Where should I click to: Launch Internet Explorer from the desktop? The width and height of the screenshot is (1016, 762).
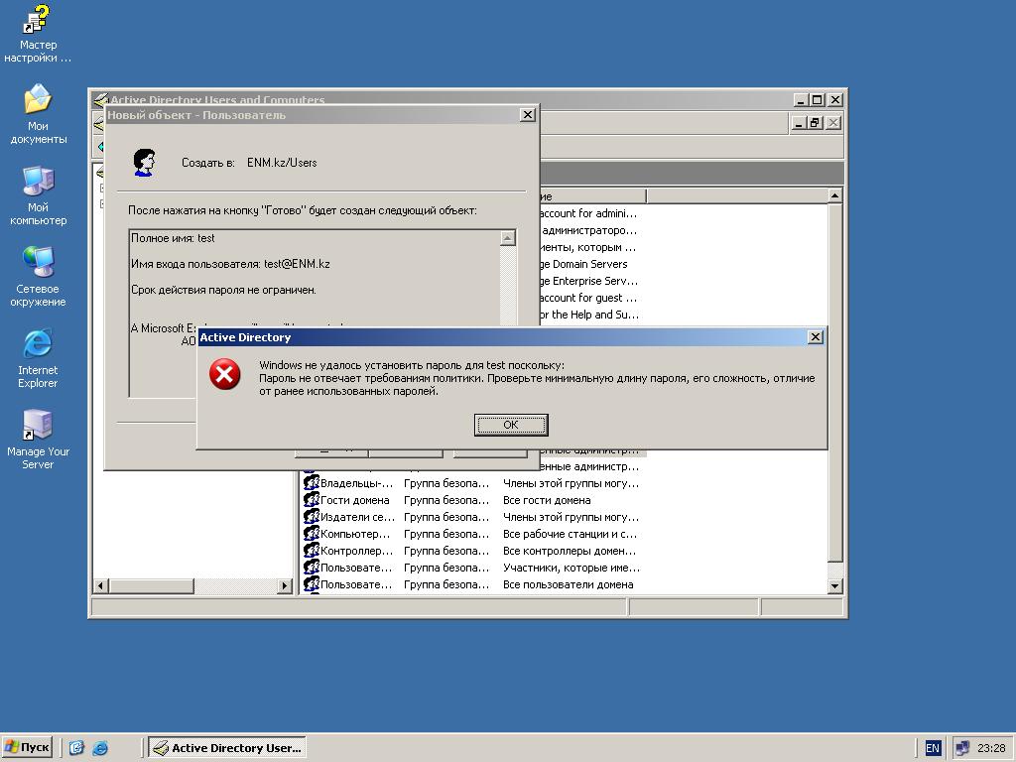[38, 344]
